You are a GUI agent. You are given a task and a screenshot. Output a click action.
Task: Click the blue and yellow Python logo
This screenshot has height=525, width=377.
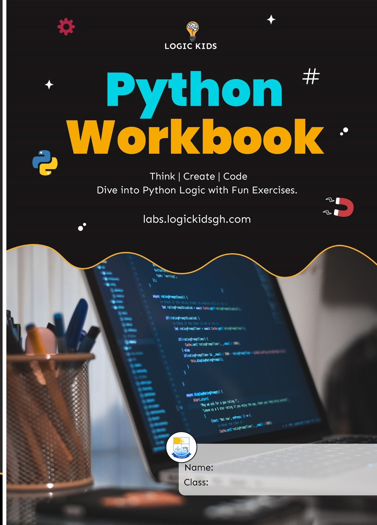45,163
